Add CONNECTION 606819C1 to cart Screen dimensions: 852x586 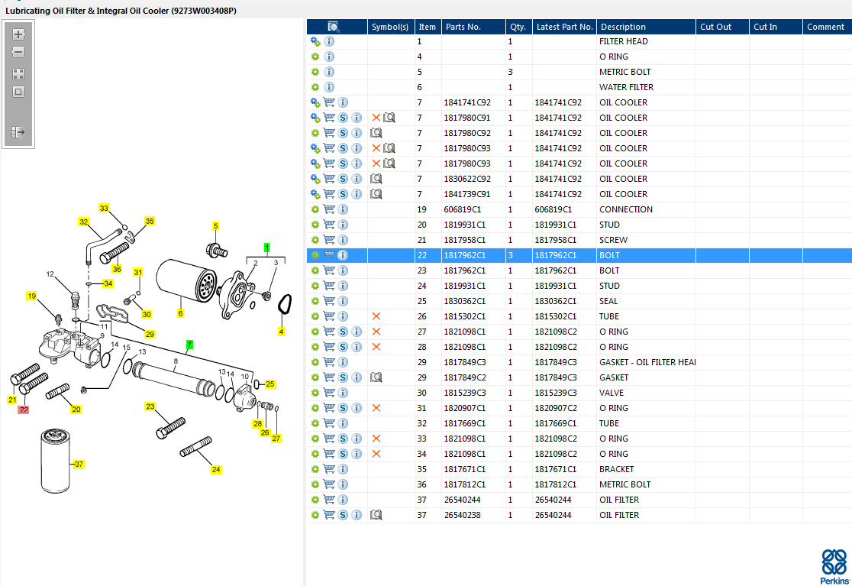point(329,209)
